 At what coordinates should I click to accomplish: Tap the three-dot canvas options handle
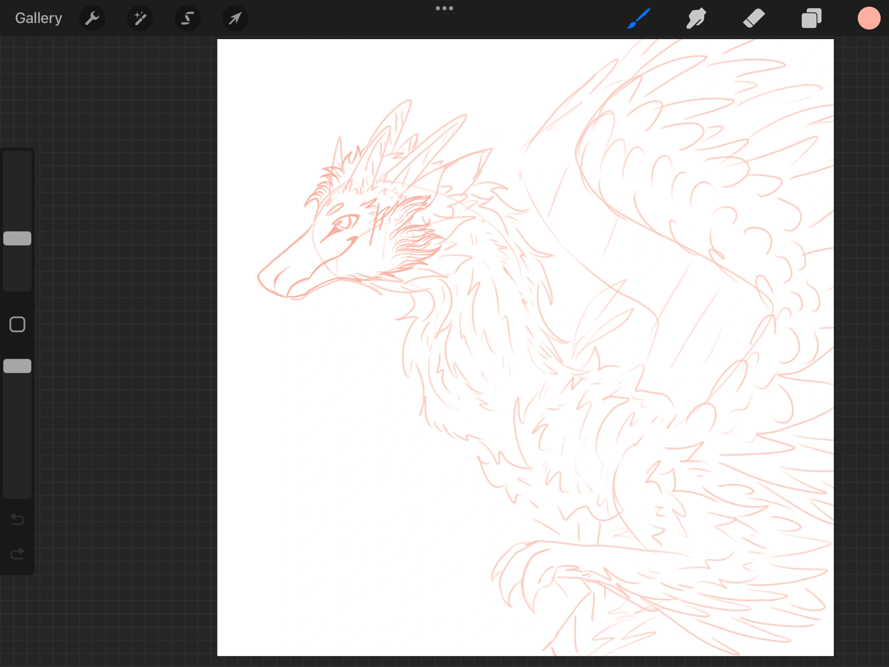[444, 8]
